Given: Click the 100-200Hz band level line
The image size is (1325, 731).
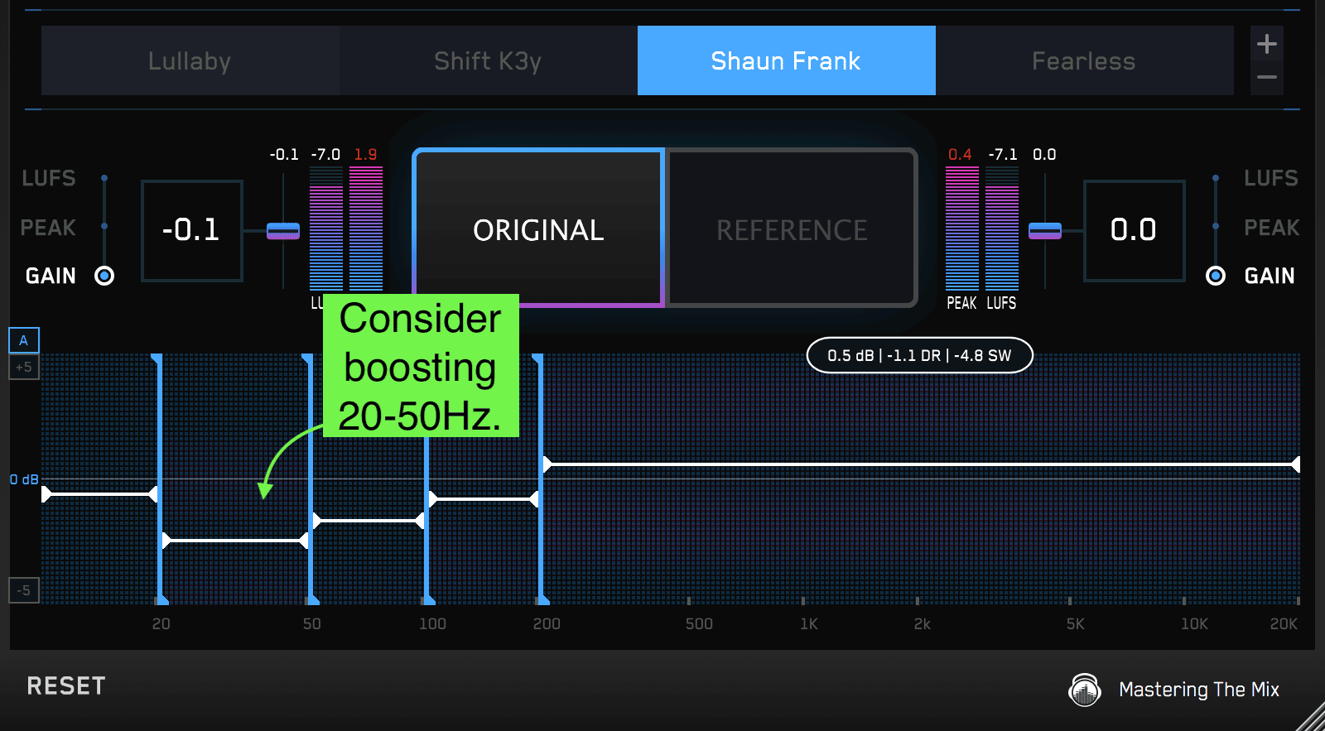Looking at the screenshot, I should (484, 498).
